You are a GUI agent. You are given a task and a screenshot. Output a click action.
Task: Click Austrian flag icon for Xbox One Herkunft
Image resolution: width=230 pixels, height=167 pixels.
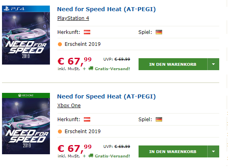[87, 119]
